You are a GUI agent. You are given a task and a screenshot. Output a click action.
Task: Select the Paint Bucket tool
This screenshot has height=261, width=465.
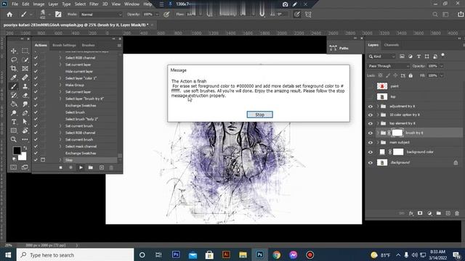(x=14, y=104)
